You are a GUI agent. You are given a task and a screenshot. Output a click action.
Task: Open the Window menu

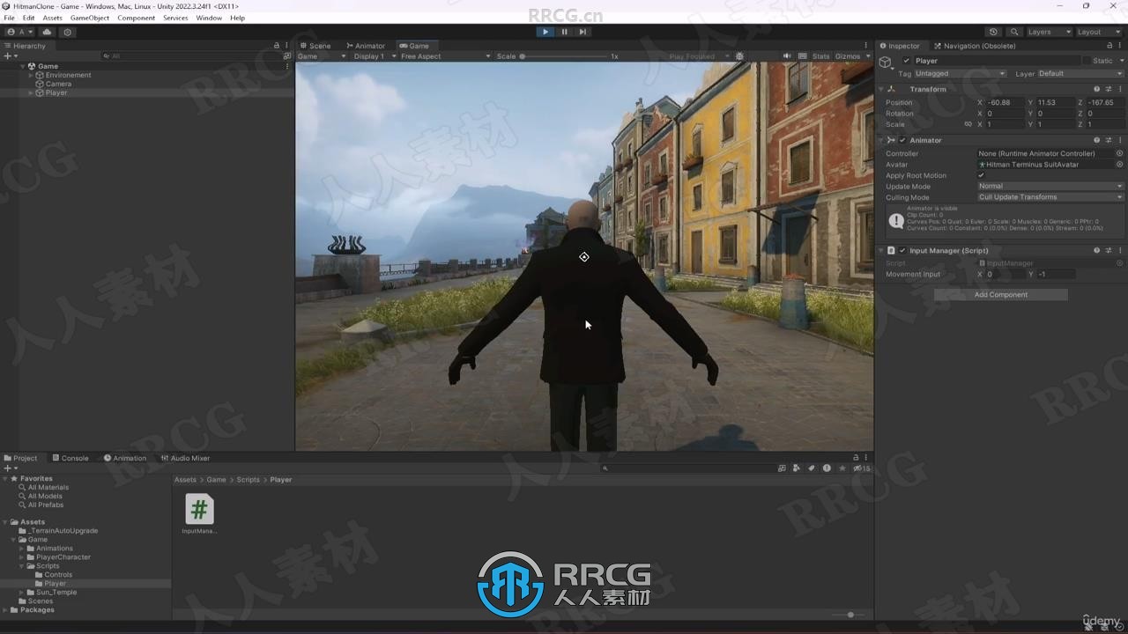[209, 18]
